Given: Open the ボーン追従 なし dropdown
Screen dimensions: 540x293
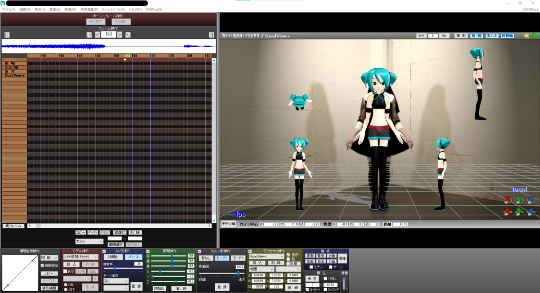Looking at the screenshot, I should 116,281.
